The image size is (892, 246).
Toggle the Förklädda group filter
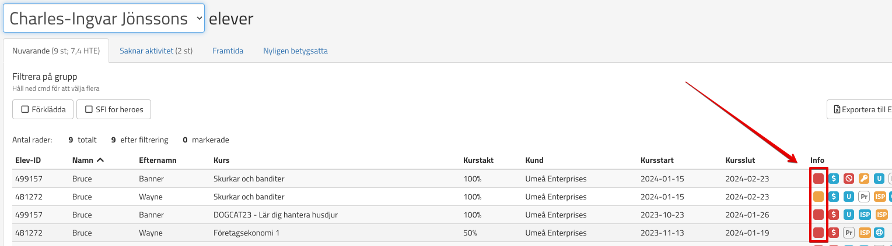coord(43,109)
